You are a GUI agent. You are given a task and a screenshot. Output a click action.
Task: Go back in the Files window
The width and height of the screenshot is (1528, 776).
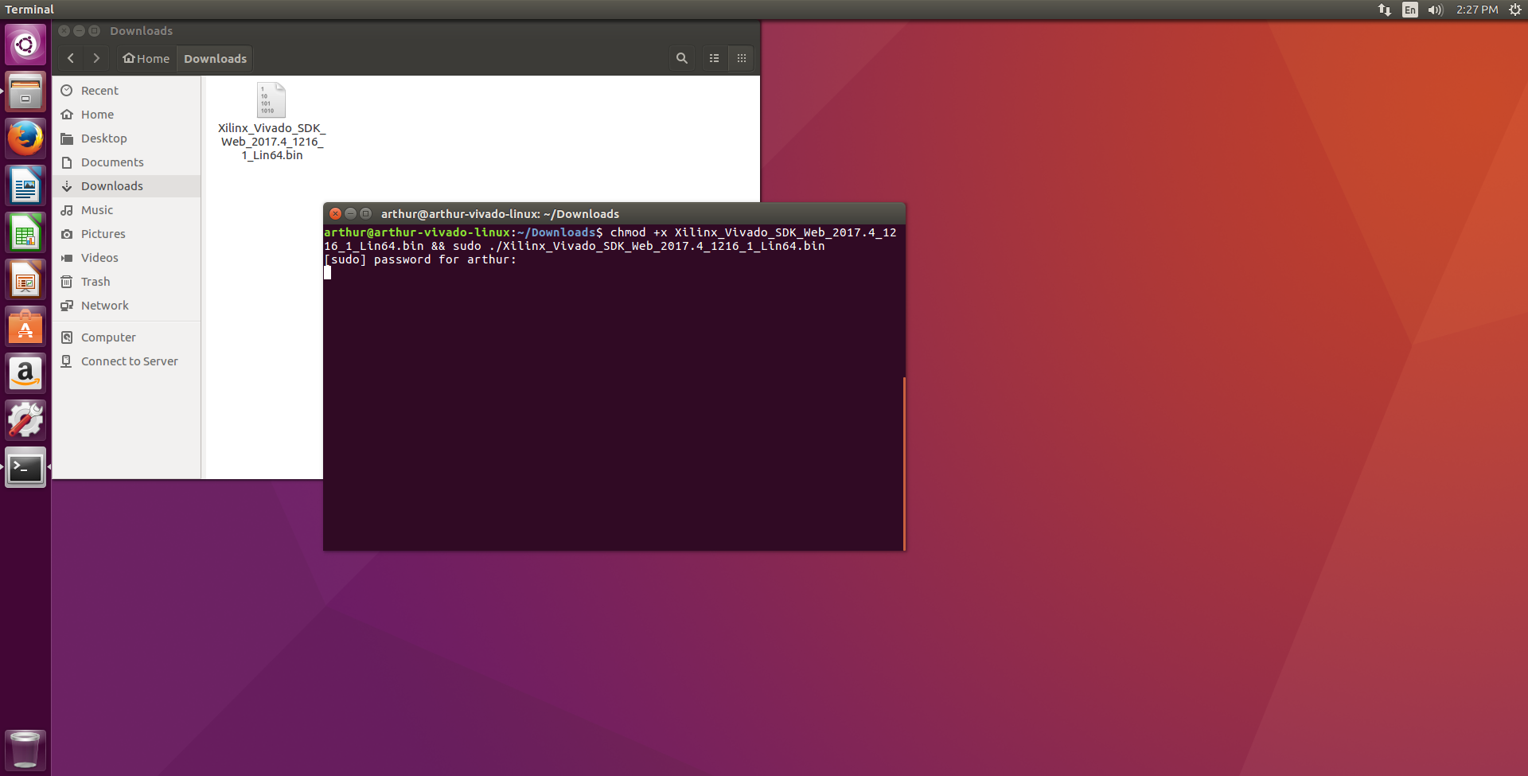71,58
